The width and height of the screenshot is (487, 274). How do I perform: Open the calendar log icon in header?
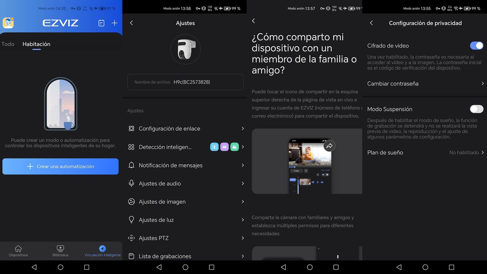point(101,23)
